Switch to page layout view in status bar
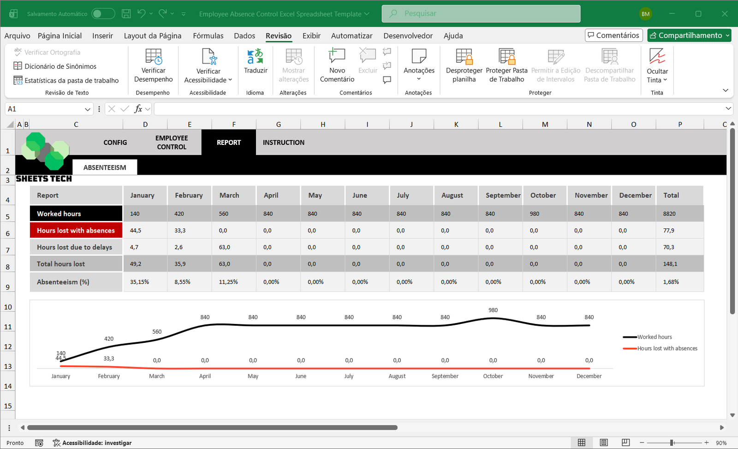 604,443
